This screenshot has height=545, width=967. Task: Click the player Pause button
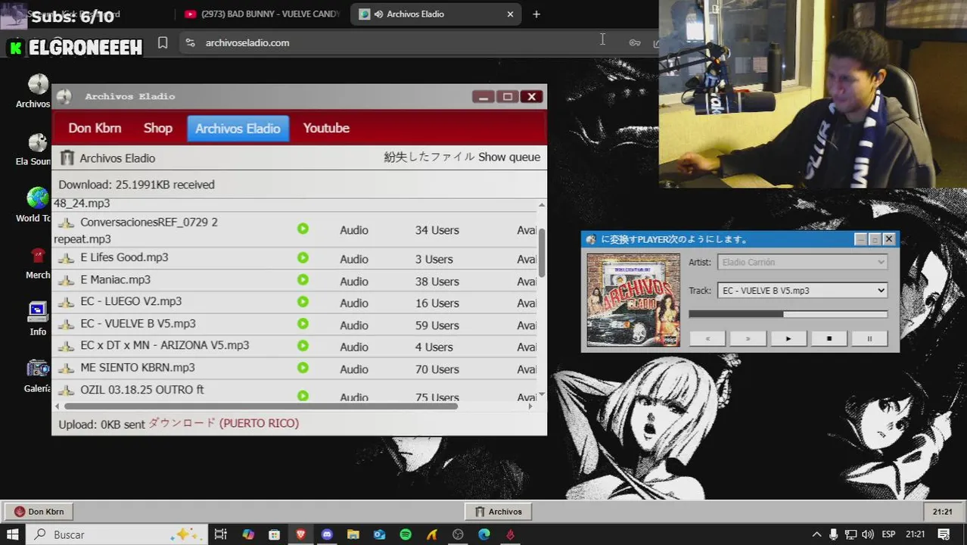[x=869, y=338]
